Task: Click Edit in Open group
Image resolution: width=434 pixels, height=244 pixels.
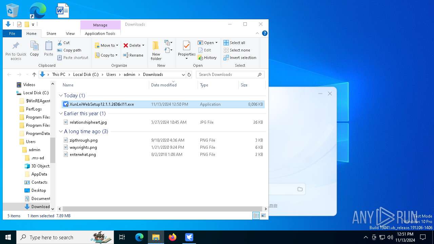Action: 204,50
